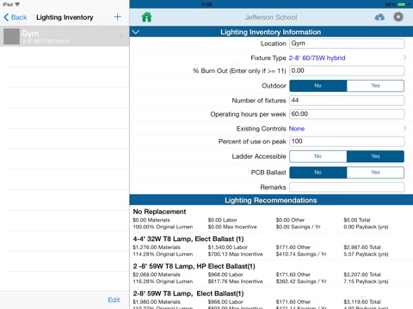The height and width of the screenshot is (309, 413).
Task: Select 2-8' 59W T8 Lamp, Elect Ballast recommendation
Action: point(271,299)
